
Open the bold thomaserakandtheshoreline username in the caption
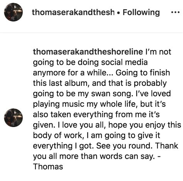(x=88, y=52)
